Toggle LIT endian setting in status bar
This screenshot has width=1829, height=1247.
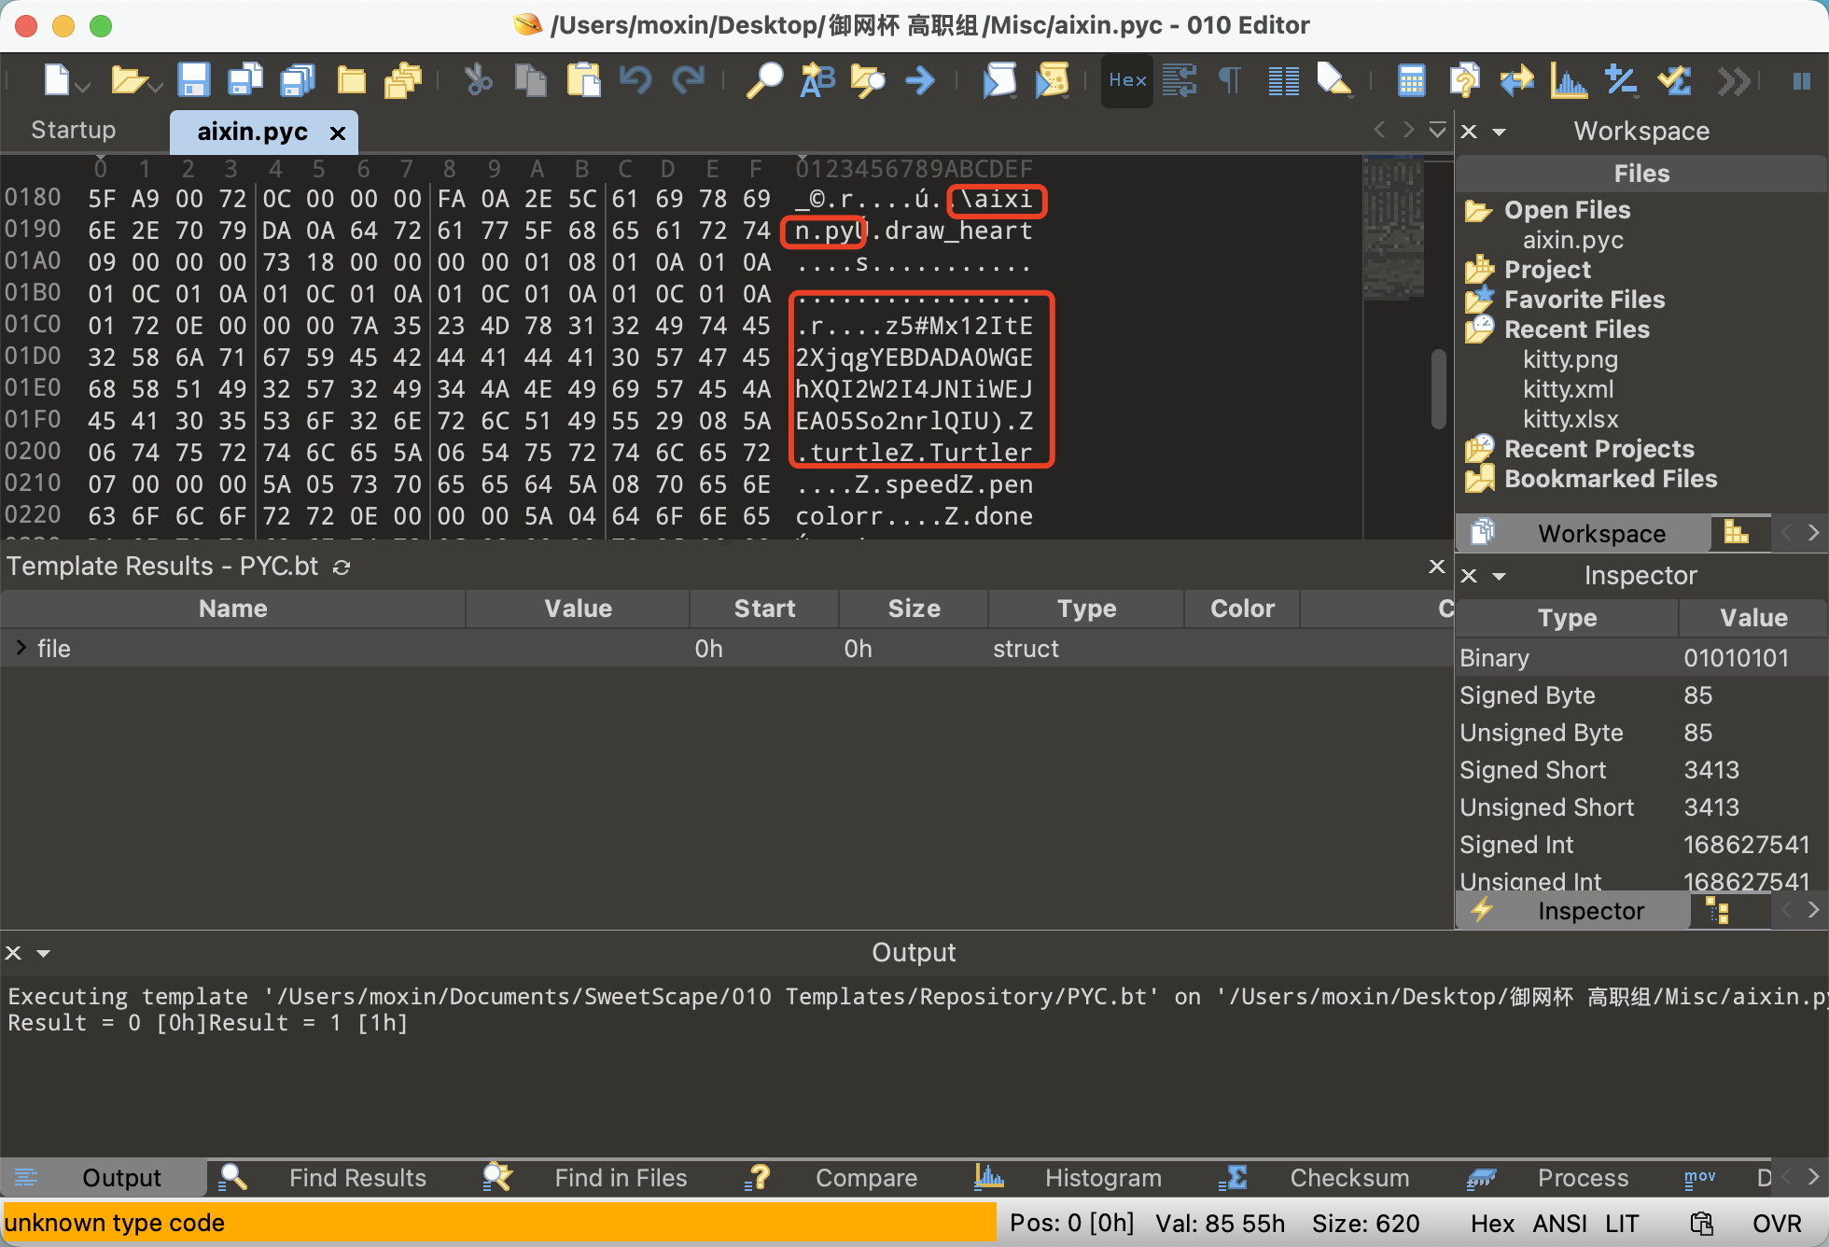pos(1622,1224)
